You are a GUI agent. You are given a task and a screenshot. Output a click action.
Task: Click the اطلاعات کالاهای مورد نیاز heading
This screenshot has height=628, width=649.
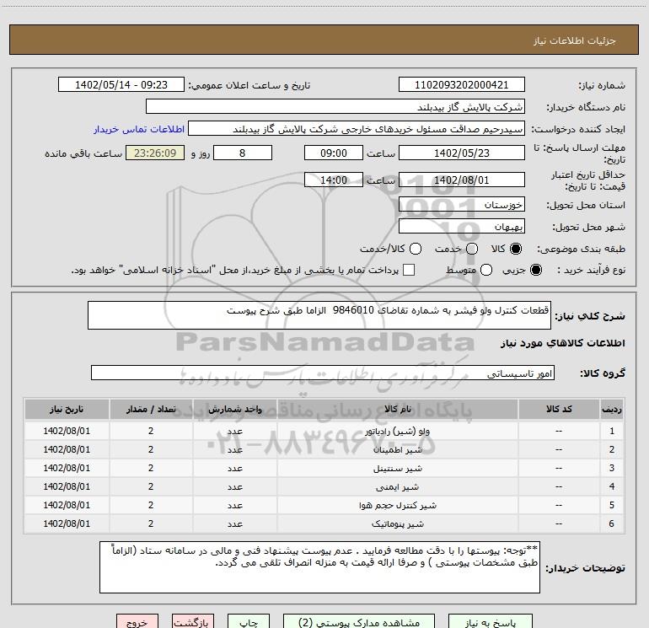click(x=562, y=343)
